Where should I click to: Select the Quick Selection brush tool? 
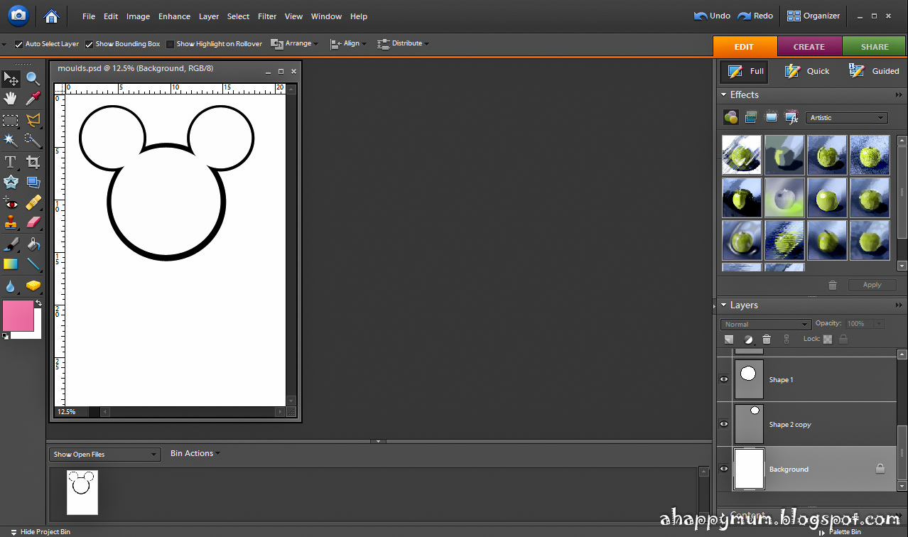(33, 140)
